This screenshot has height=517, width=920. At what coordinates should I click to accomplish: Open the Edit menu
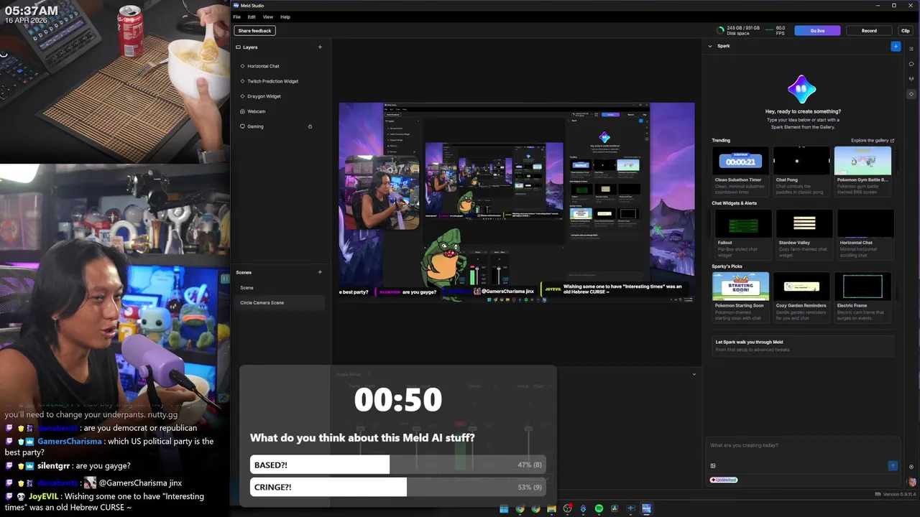click(252, 17)
